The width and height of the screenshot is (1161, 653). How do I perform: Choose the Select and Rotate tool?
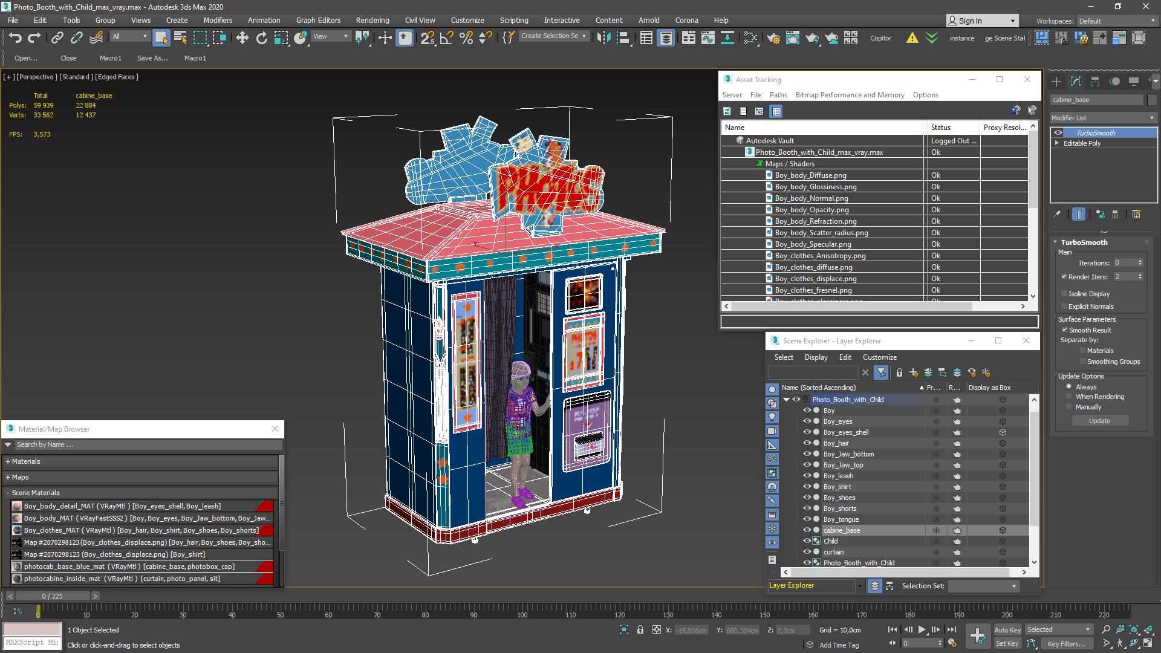pyautogui.click(x=261, y=37)
